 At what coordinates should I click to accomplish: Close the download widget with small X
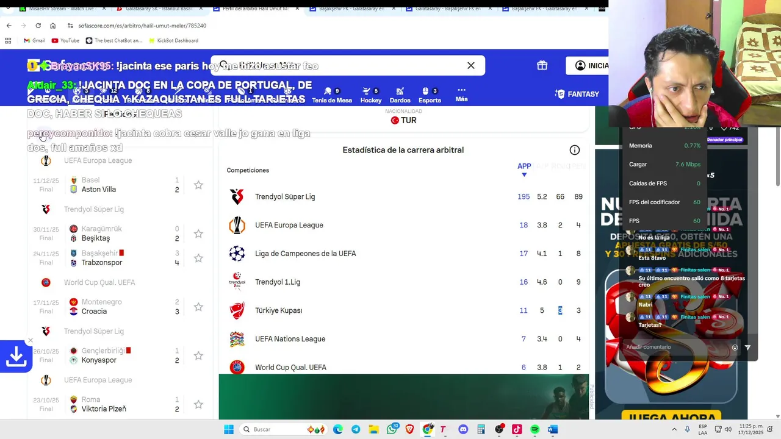31,341
